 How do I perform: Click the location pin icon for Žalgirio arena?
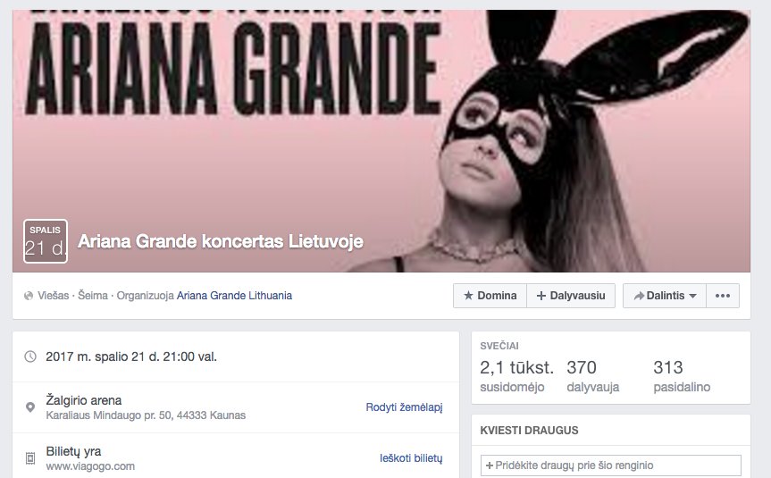tap(30, 407)
